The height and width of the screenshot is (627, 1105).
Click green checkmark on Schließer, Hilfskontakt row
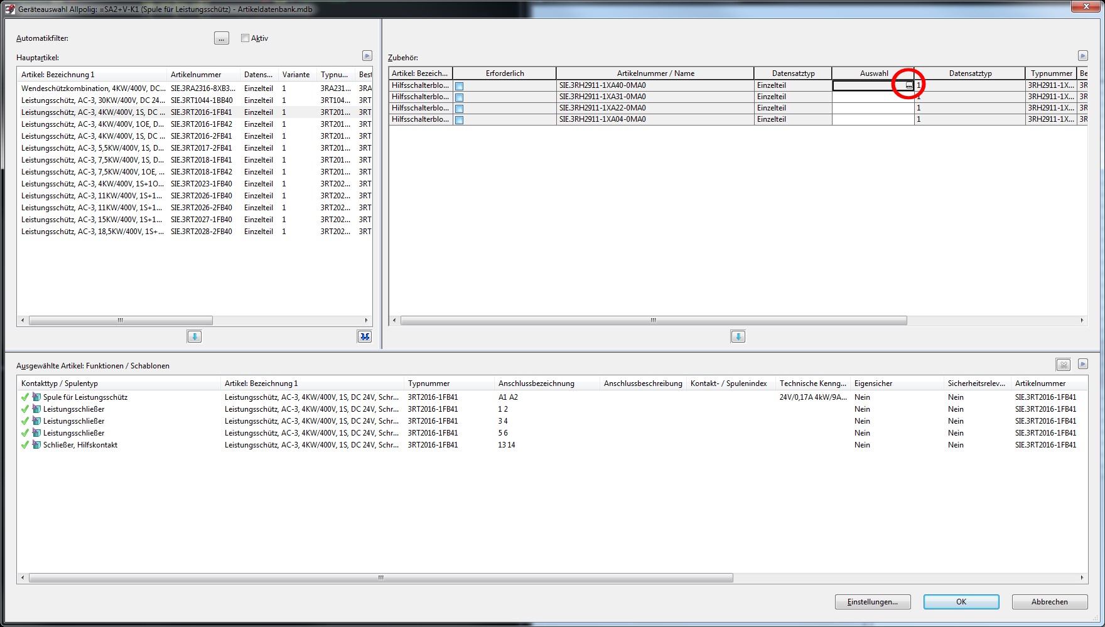tap(25, 445)
